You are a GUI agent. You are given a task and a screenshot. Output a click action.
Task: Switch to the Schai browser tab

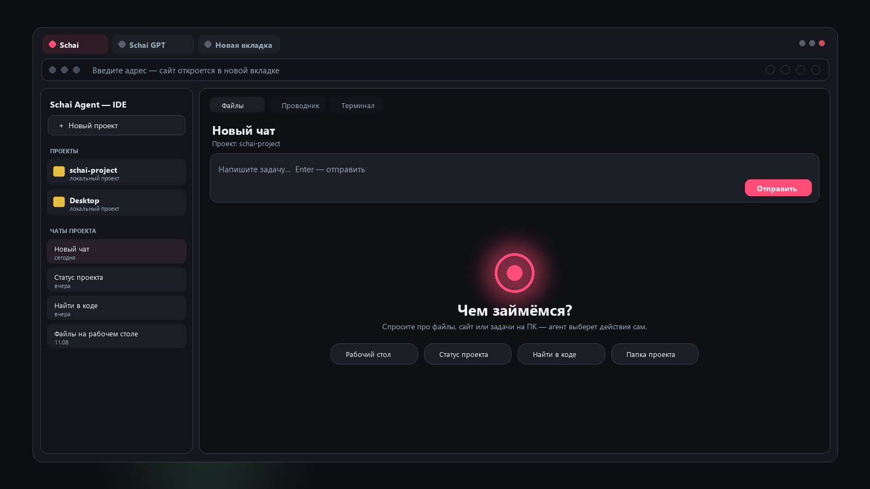click(75, 45)
